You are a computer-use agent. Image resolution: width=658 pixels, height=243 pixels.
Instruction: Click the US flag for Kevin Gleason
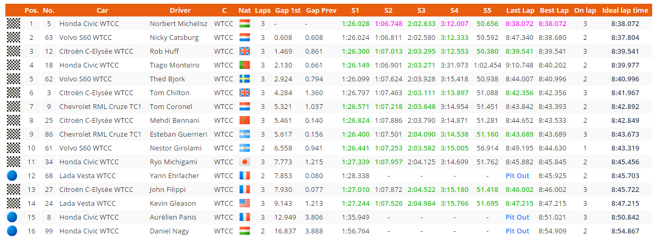pyautogui.click(x=245, y=204)
